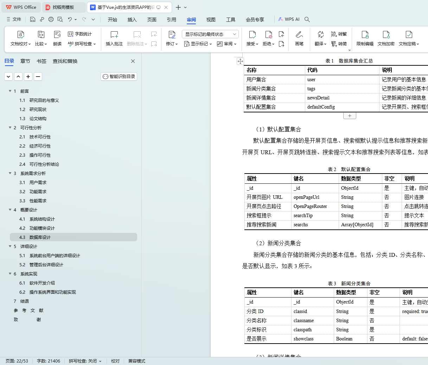The width and height of the screenshot is (428, 365).
Task: Open the 比较 document compare tool
Action: [x=41, y=38]
